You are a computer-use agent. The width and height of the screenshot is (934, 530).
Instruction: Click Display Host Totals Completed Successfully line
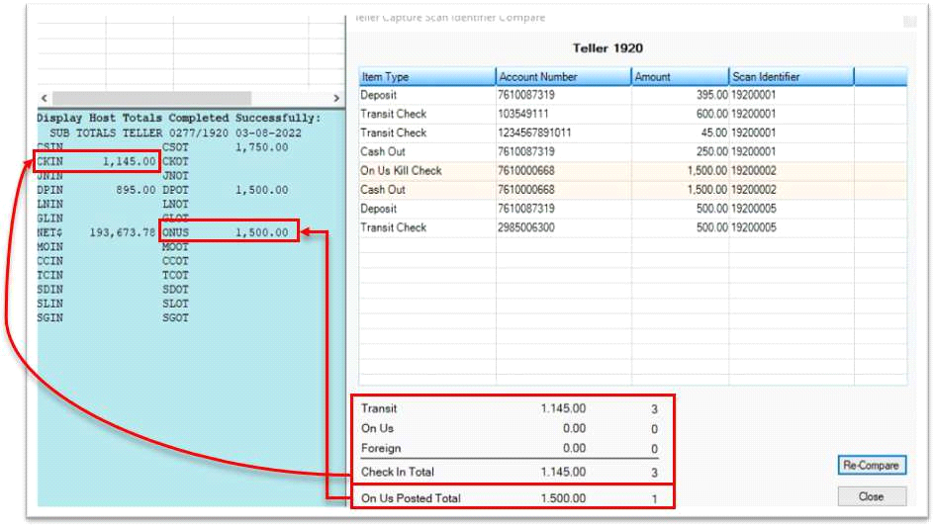click(179, 118)
